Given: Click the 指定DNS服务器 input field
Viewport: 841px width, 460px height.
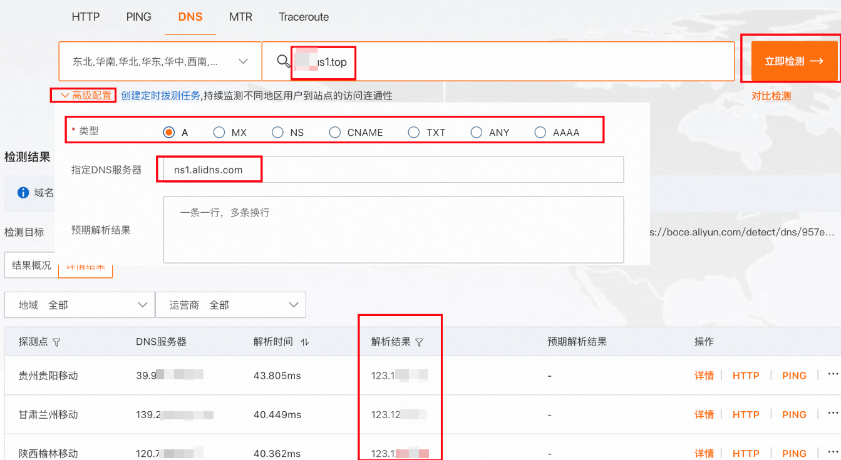Looking at the screenshot, I should (393, 170).
